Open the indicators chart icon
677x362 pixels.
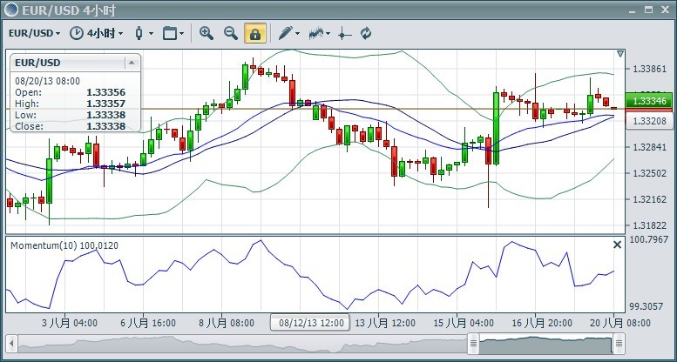click(x=316, y=33)
